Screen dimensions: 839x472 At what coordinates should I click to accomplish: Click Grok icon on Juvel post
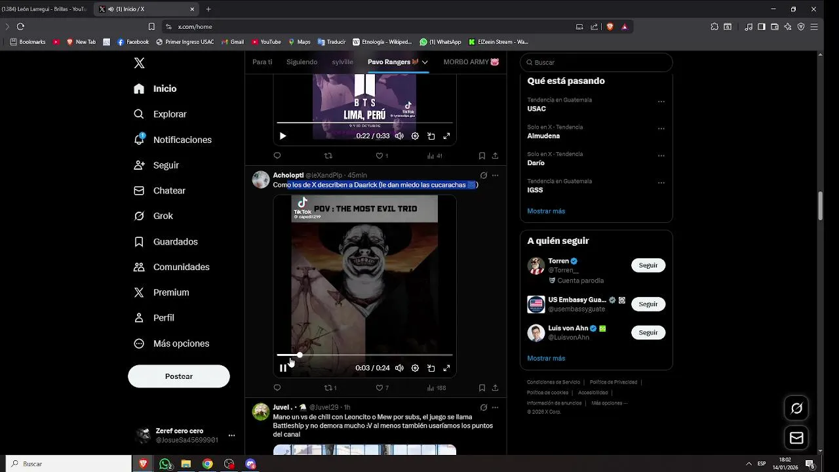[x=484, y=407]
